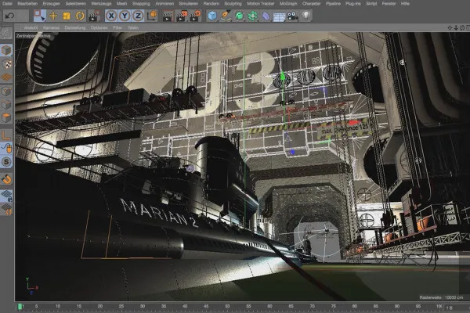The width and height of the screenshot is (470, 313).
Task: Render the active view
Action: pyautogui.click(x=168, y=16)
